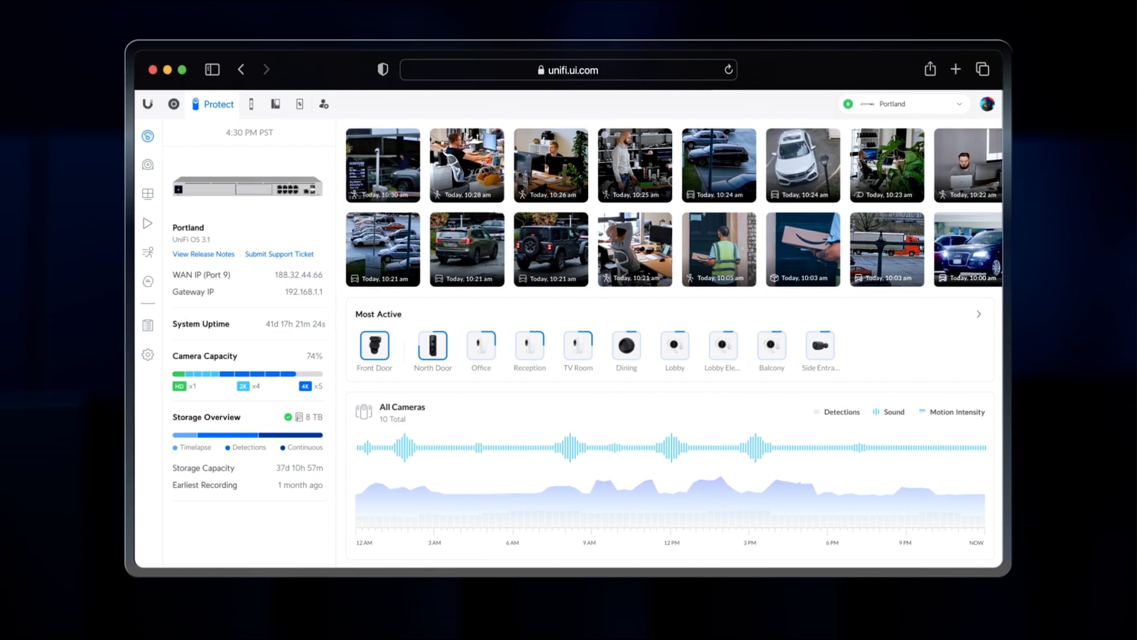
Task: Open the Connect application icon in app bar
Action: point(300,104)
